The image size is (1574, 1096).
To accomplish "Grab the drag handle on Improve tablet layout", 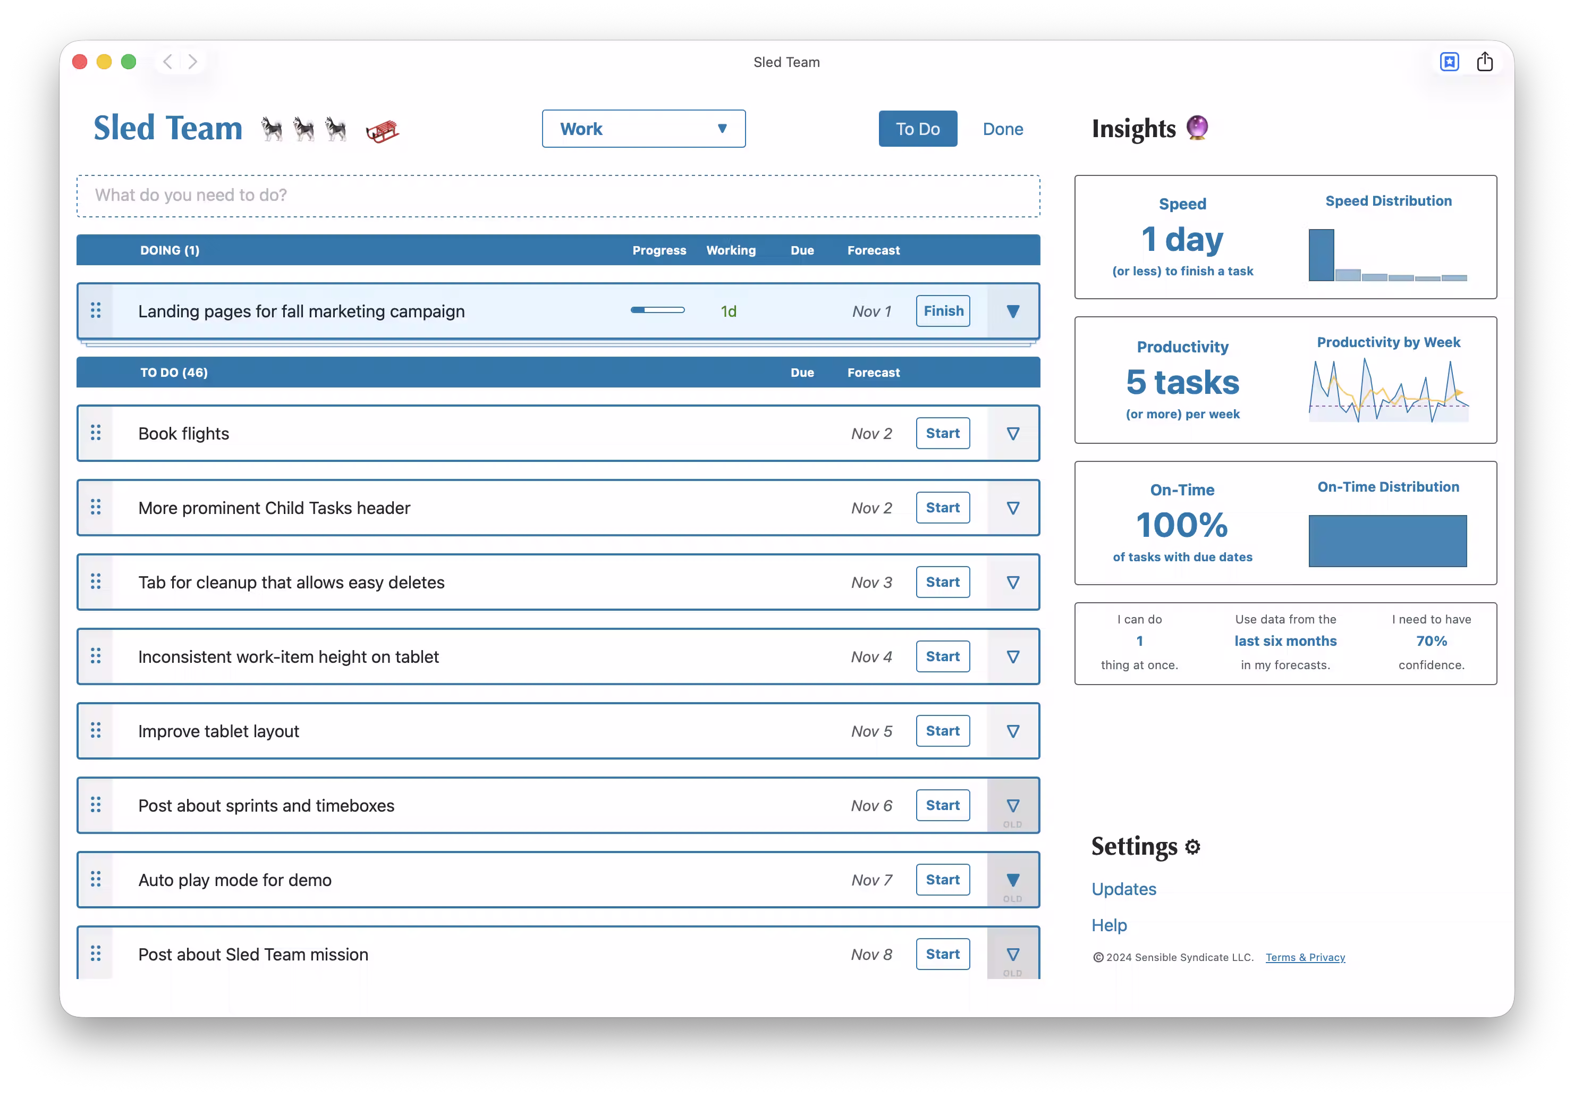I will pyautogui.click(x=95, y=730).
